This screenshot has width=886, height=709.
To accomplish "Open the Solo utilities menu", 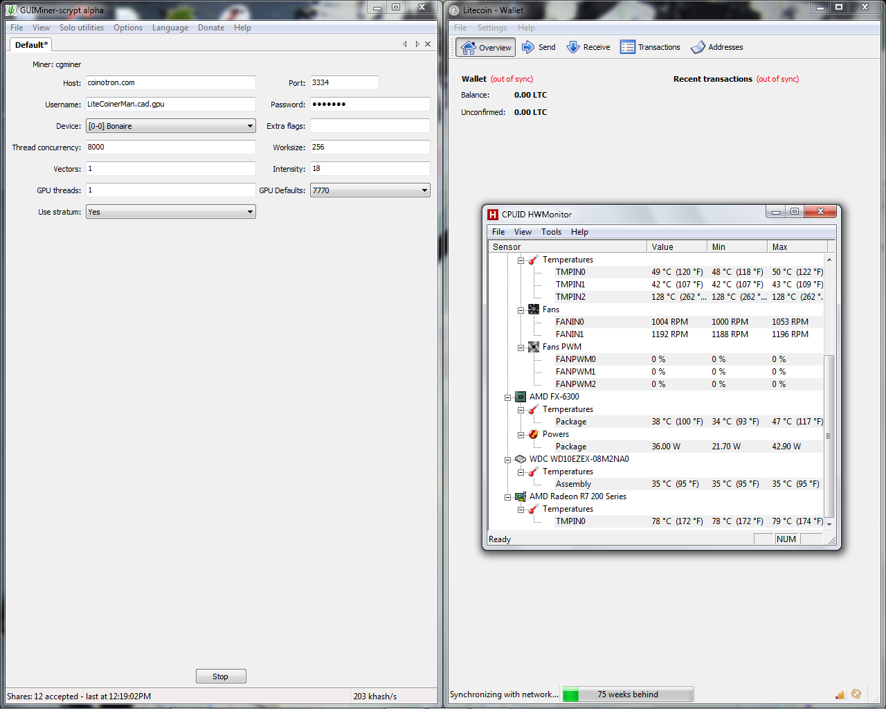I will [x=82, y=28].
